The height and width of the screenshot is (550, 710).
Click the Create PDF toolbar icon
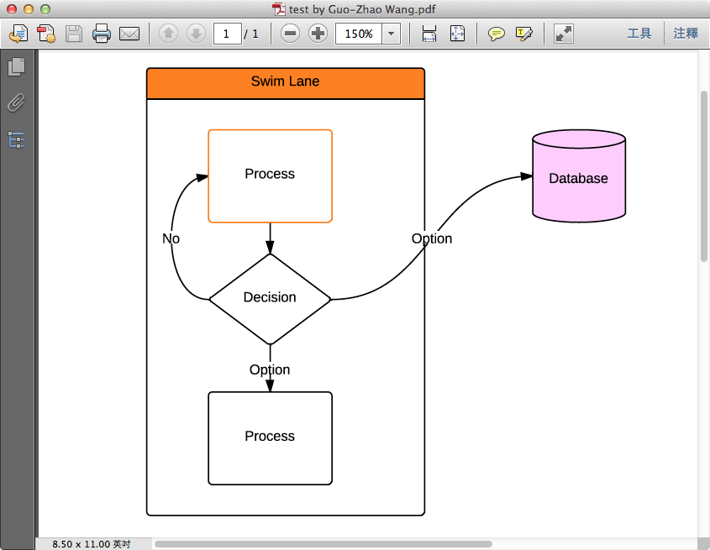46,34
